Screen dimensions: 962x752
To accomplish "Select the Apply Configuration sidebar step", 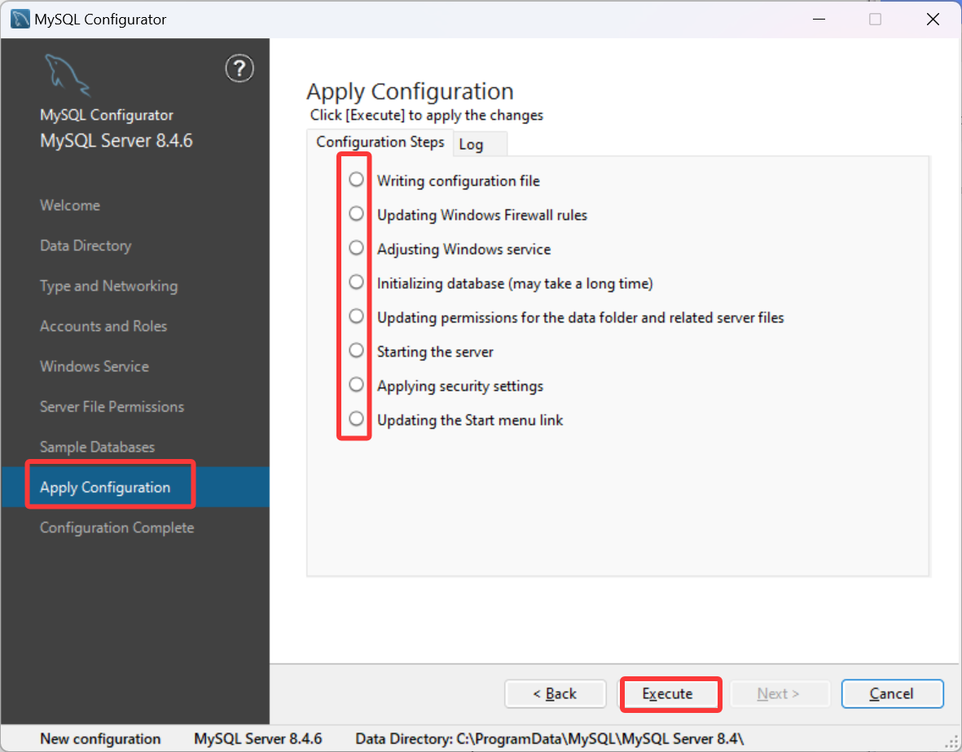I will (x=135, y=487).
